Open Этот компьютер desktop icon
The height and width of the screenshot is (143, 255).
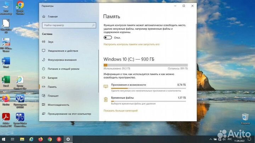point(6,8)
